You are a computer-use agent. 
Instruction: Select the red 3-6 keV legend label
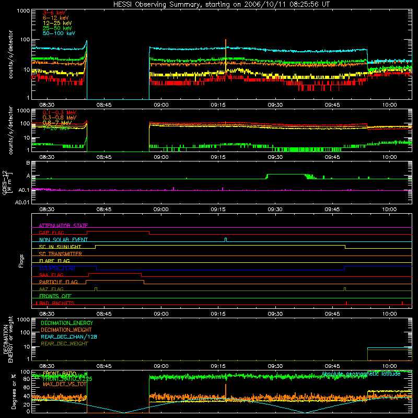[54, 13]
